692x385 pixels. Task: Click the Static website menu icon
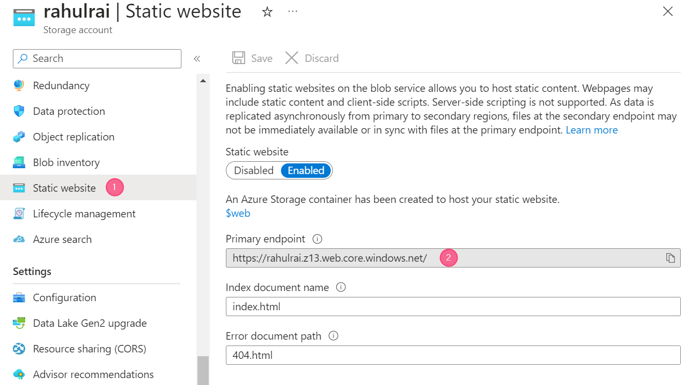coord(19,188)
